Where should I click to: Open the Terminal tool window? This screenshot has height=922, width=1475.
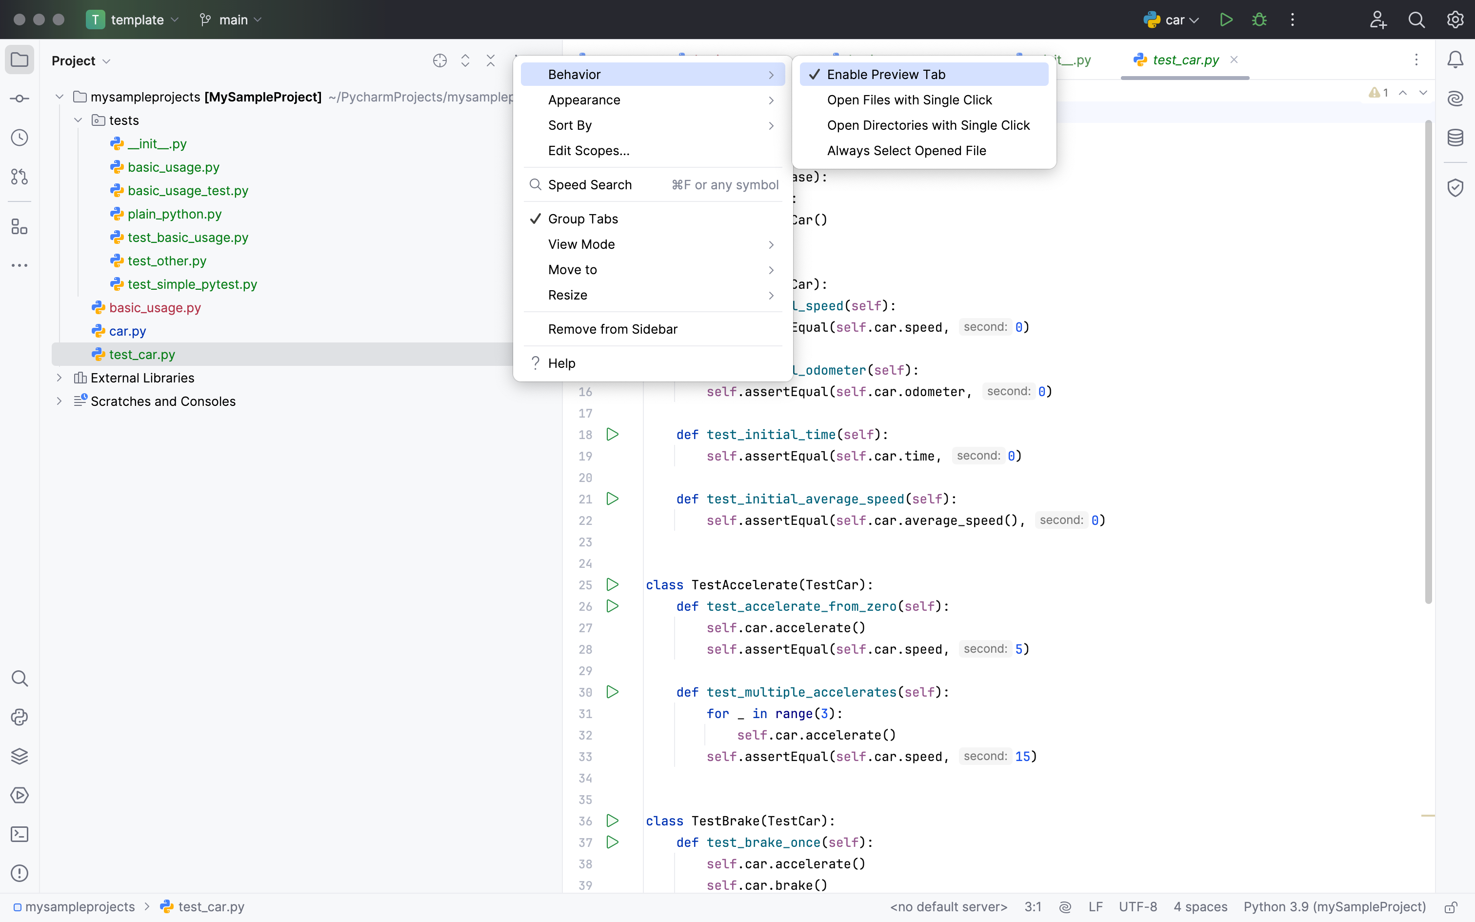click(20, 834)
